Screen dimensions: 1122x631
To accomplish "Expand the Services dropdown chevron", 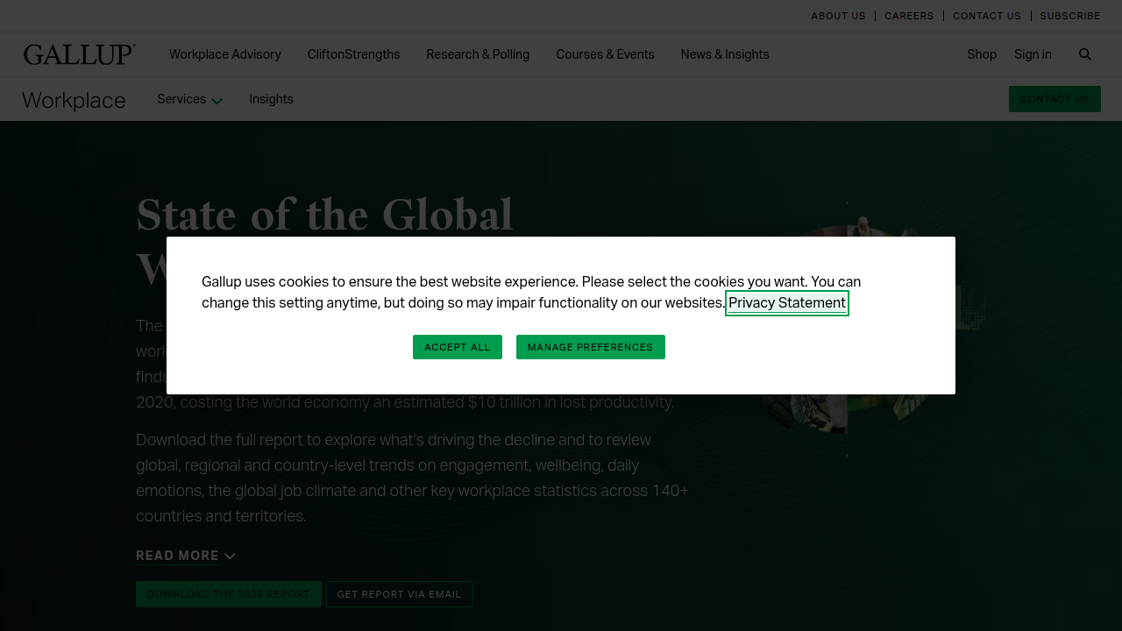I will [217, 101].
